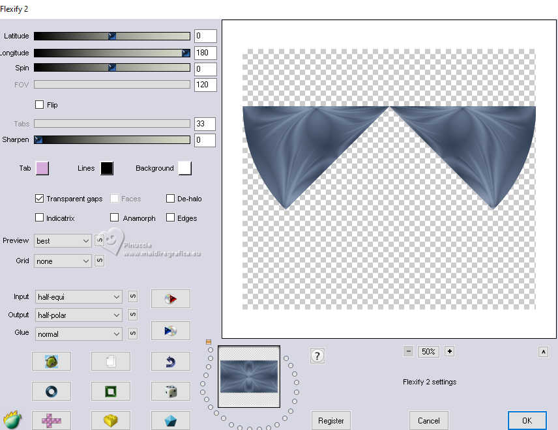This screenshot has height=430, width=558.
Task: Click the caret button right of the zoom controls
Action: [543, 352]
